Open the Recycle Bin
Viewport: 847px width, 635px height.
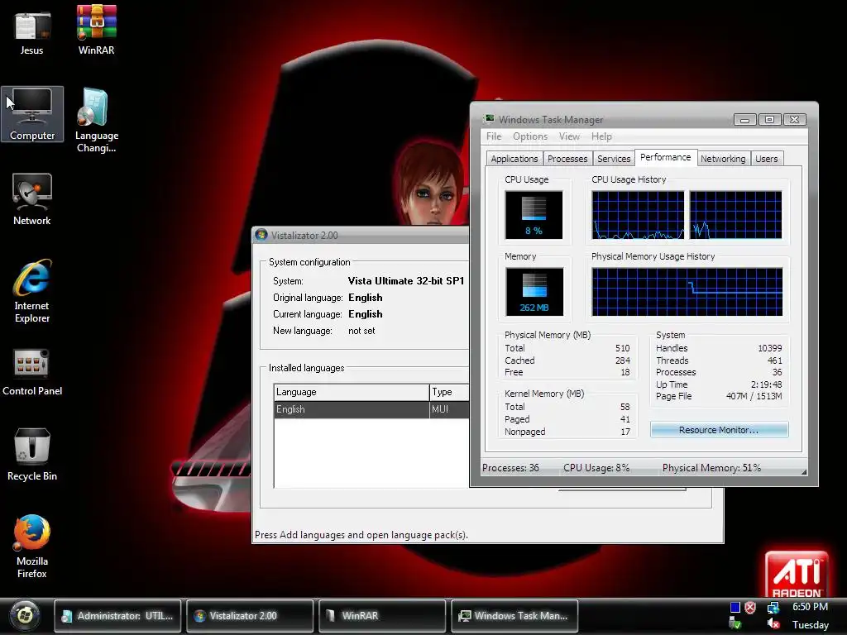pyautogui.click(x=32, y=455)
